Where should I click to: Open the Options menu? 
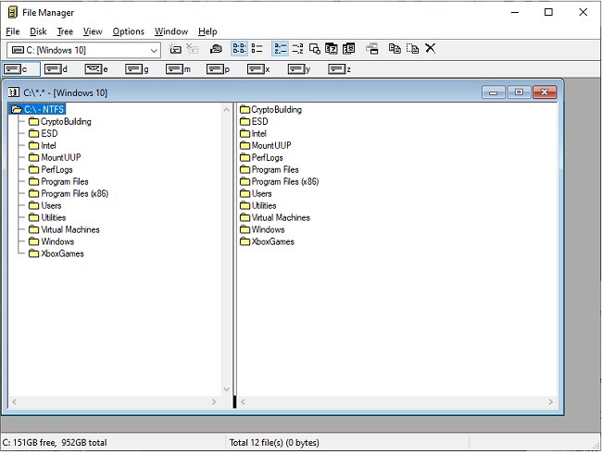(128, 31)
